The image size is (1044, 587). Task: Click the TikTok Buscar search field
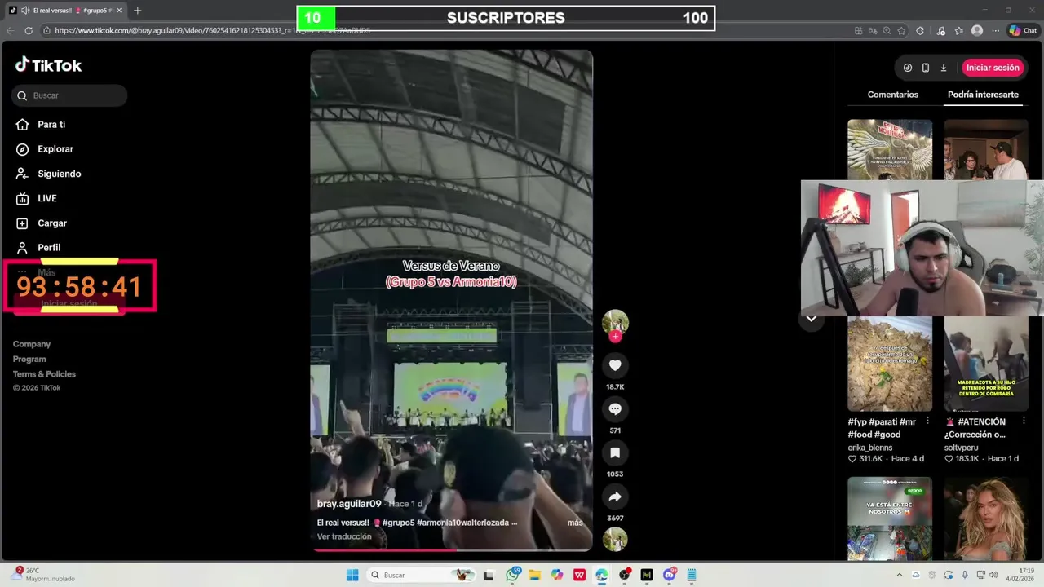[x=69, y=95]
